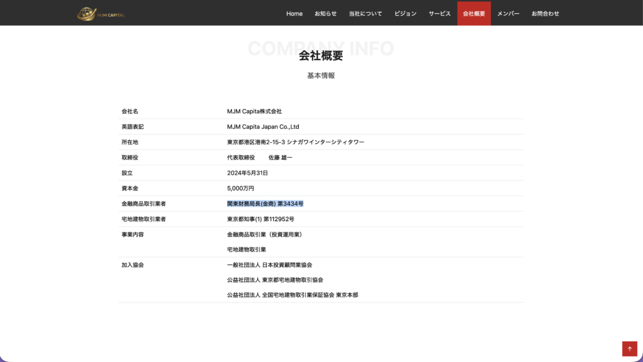Click 公益社団法人 東京都宅地建物取引協会 text
643x362 pixels.
pos(275,280)
